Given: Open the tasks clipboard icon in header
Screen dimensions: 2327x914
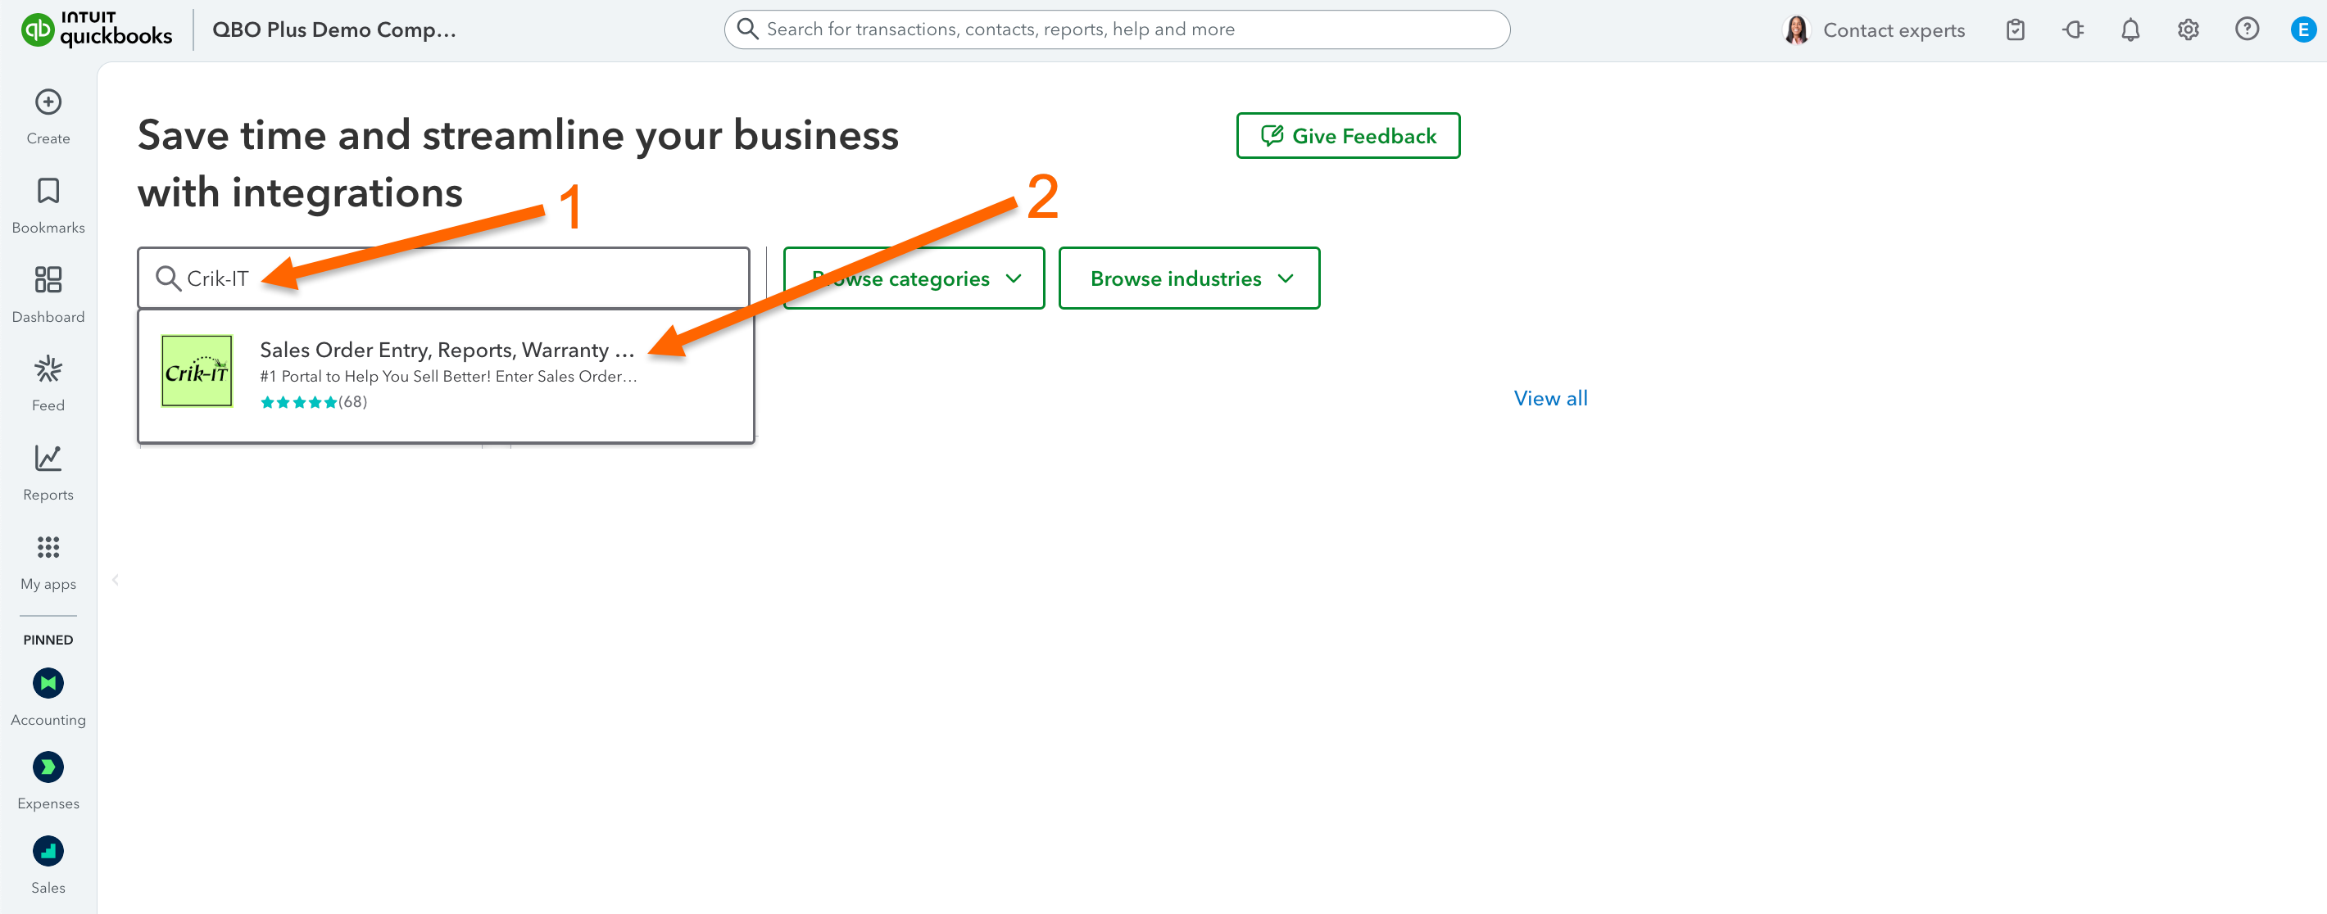Looking at the screenshot, I should (x=2015, y=29).
